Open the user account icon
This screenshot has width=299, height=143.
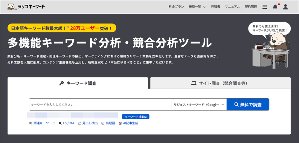coord(285,7)
